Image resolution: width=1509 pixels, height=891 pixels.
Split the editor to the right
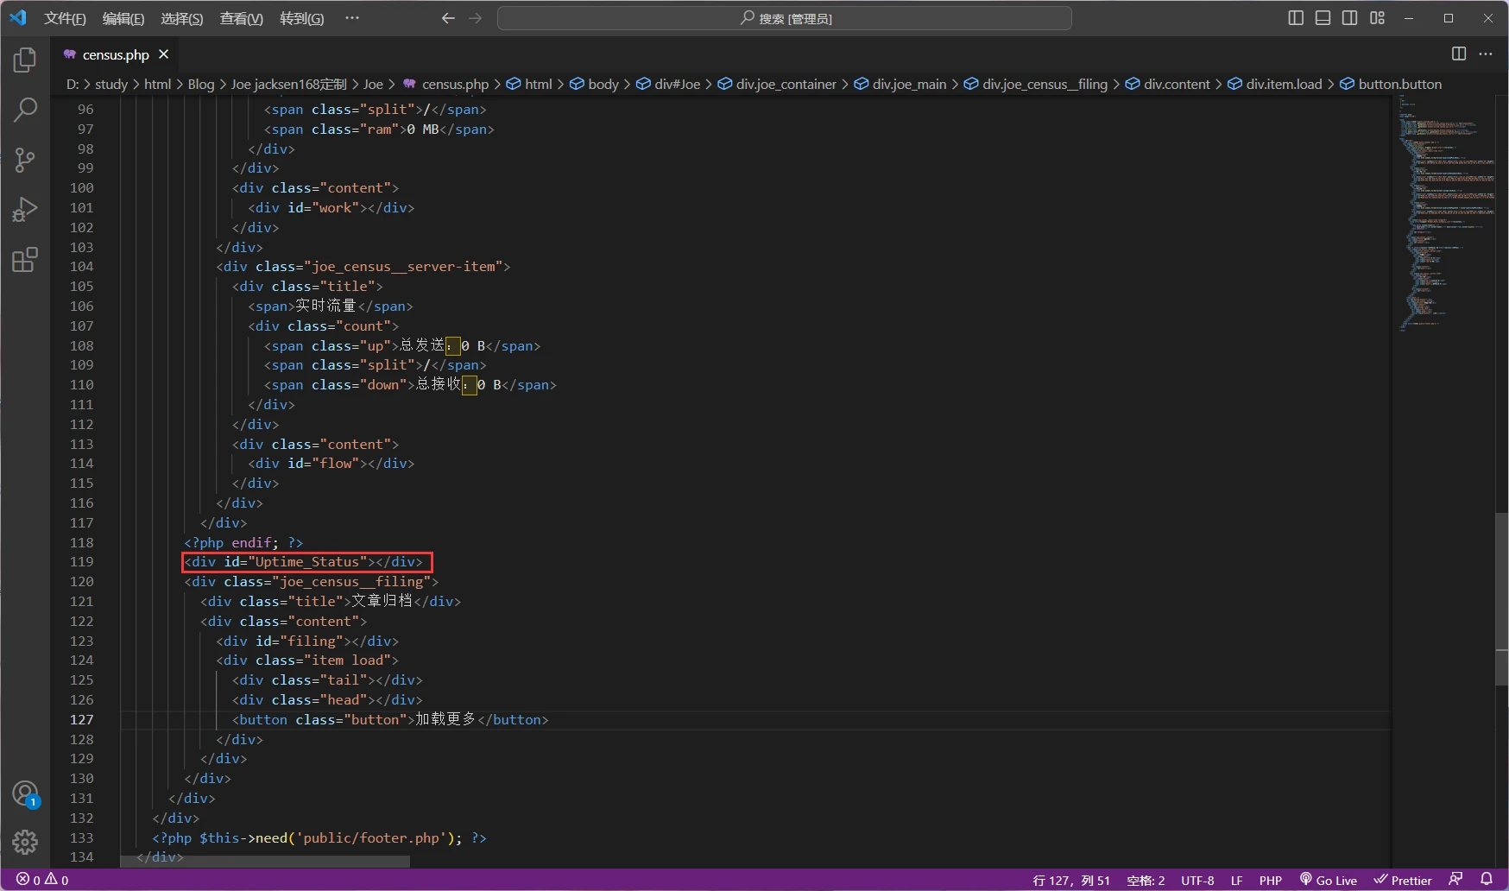pos(1459,54)
